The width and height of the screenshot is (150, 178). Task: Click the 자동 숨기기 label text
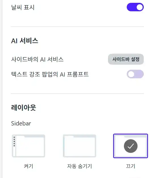point(79,166)
